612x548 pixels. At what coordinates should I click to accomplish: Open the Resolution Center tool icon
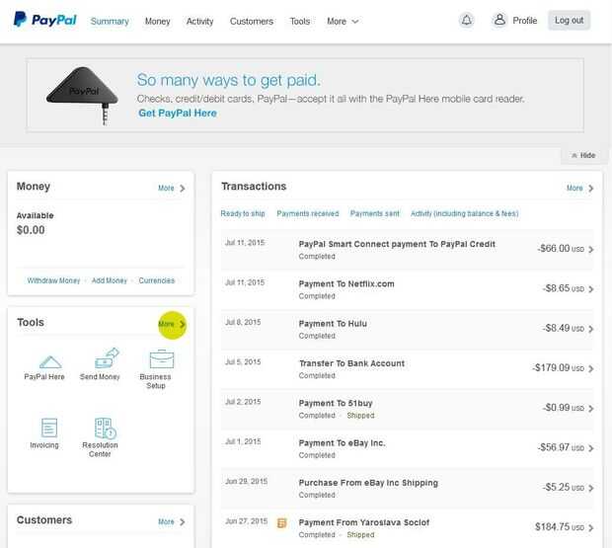(105, 429)
